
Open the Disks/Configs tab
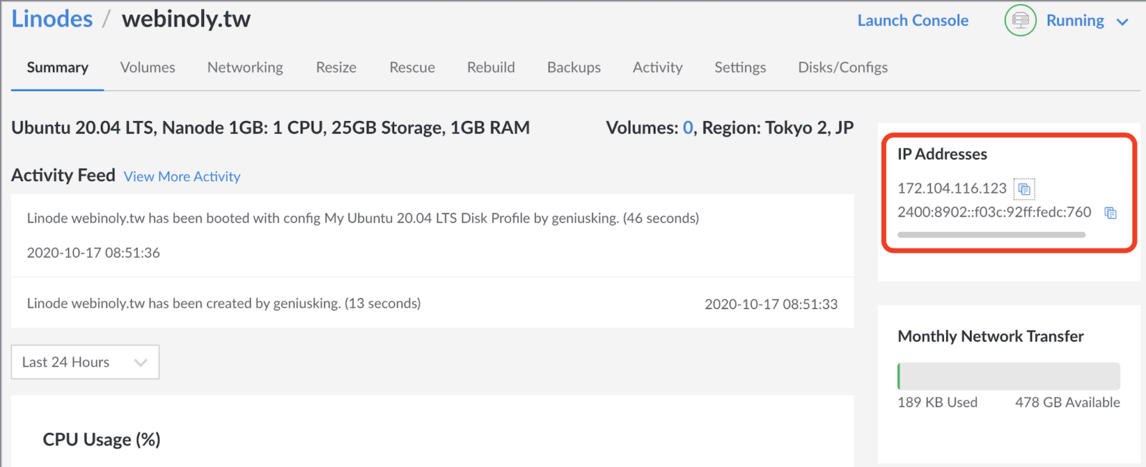[843, 67]
